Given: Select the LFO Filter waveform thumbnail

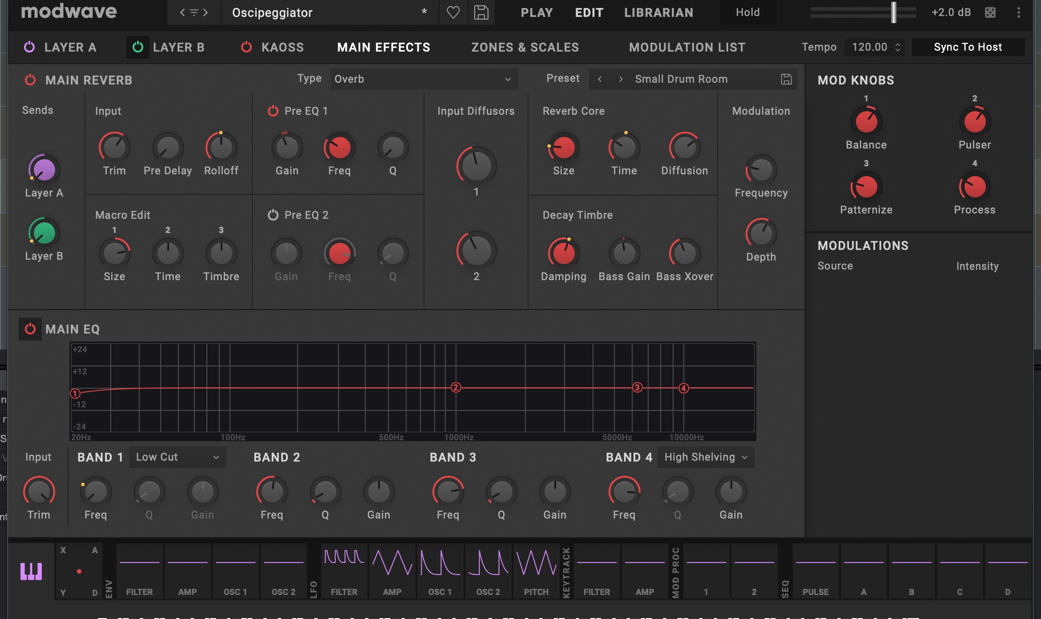Looking at the screenshot, I should [x=344, y=571].
